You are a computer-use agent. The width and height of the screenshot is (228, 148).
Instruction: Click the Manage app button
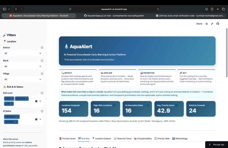point(217,145)
